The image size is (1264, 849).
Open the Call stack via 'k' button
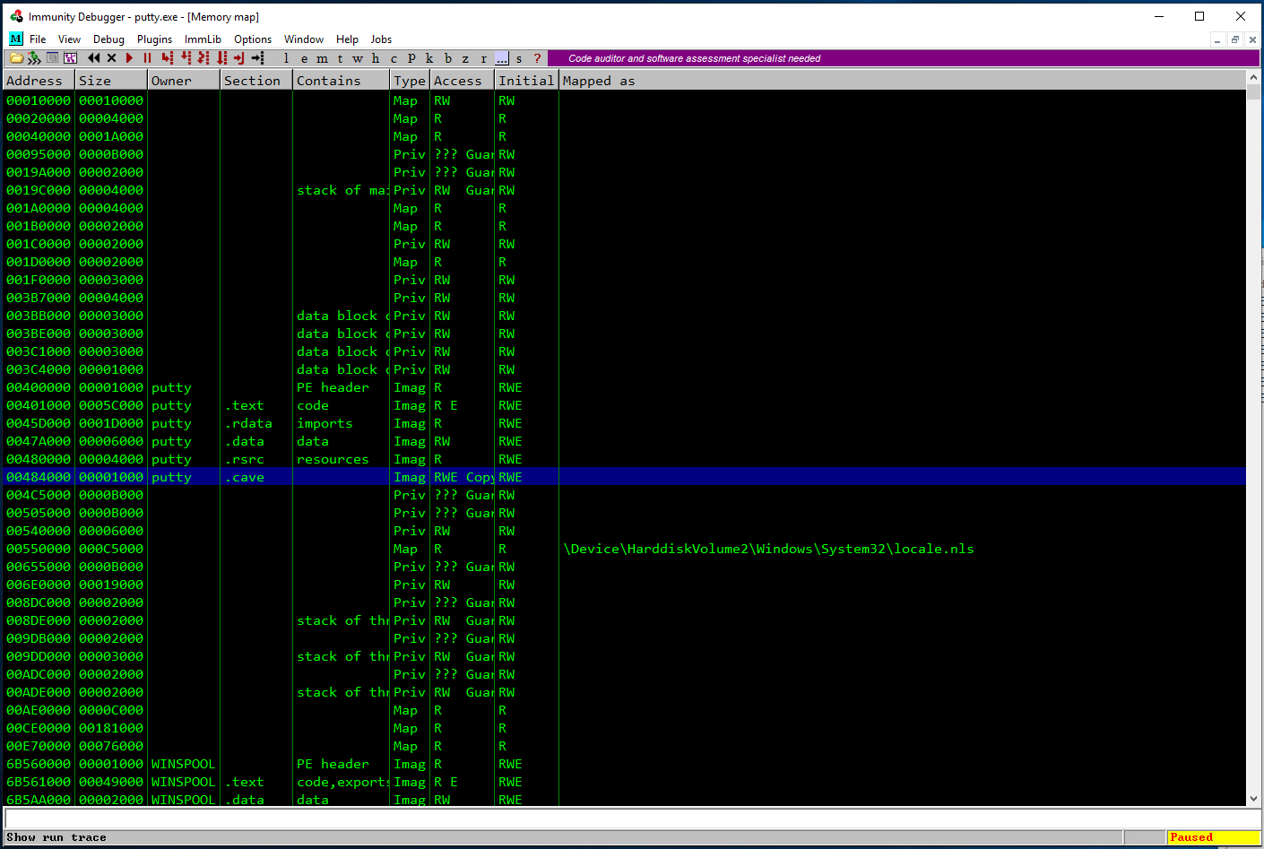coord(429,58)
